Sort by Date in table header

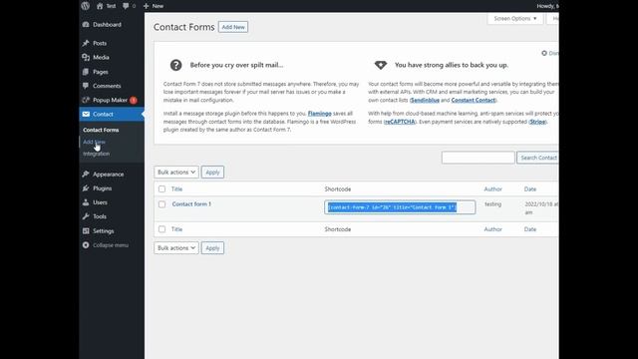(x=530, y=189)
